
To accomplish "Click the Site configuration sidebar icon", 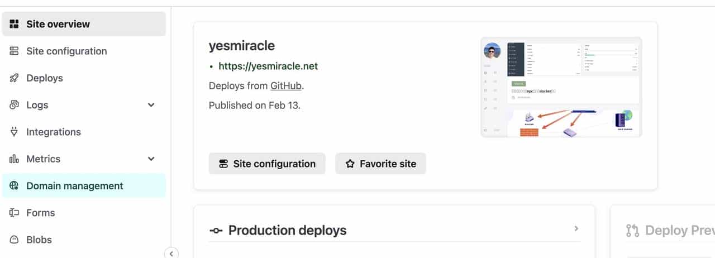I will [15, 51].
